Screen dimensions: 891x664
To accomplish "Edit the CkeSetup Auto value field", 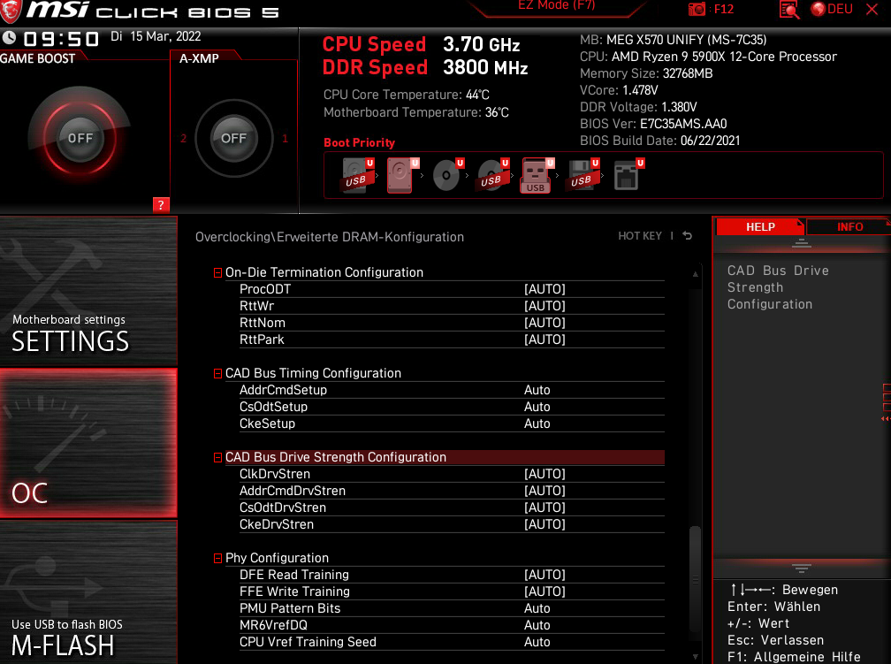I will coord(537,424).
